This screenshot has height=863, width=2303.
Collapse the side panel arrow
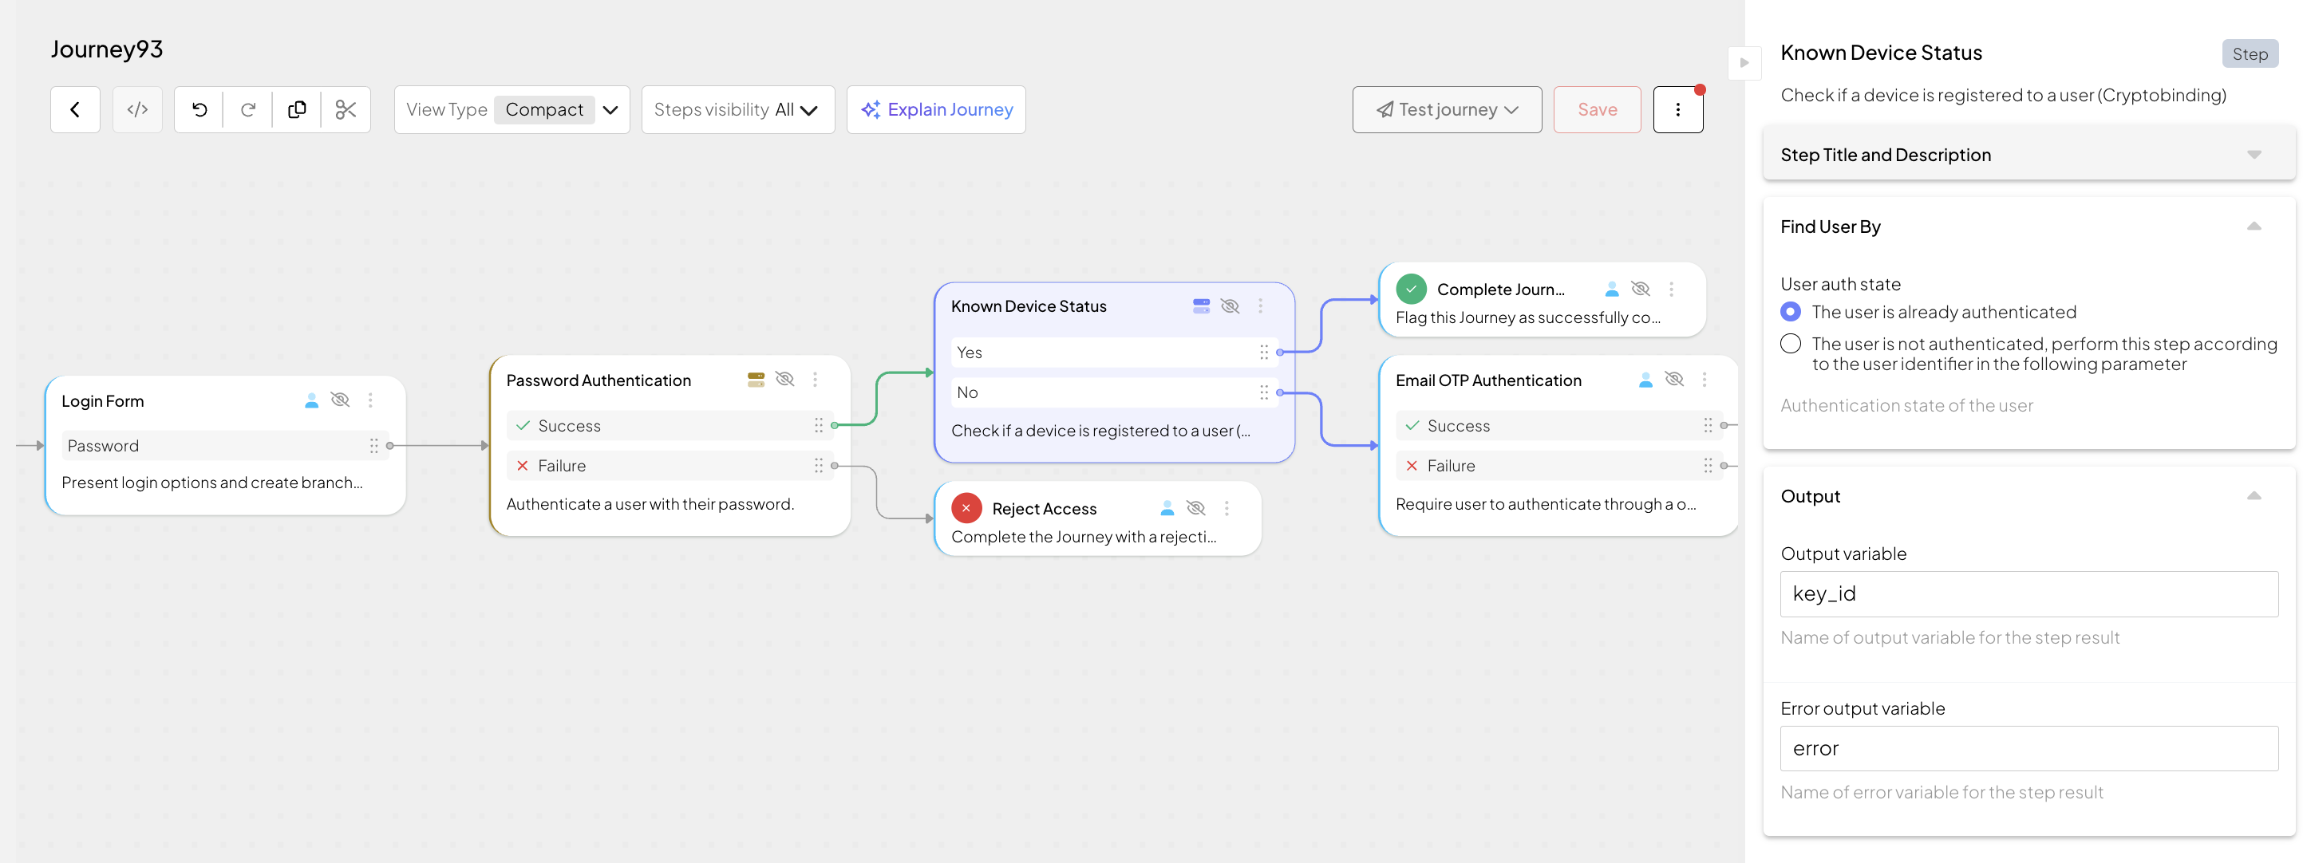[1744, 62]
